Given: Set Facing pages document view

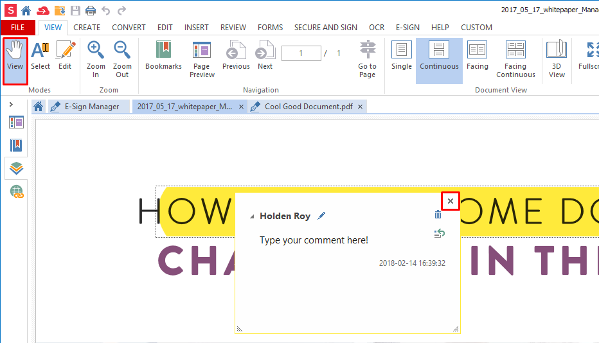Looking at the screenshot, I should point(477,56).
